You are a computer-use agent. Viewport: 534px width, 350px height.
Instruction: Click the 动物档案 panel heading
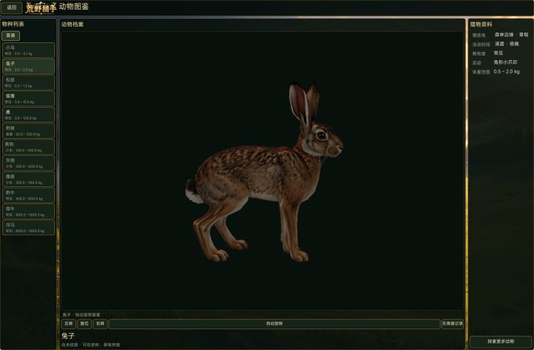[x=73, y=24]
